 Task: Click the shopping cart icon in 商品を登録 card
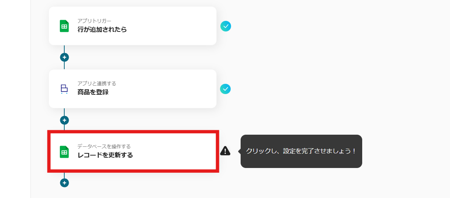(64, 89)
